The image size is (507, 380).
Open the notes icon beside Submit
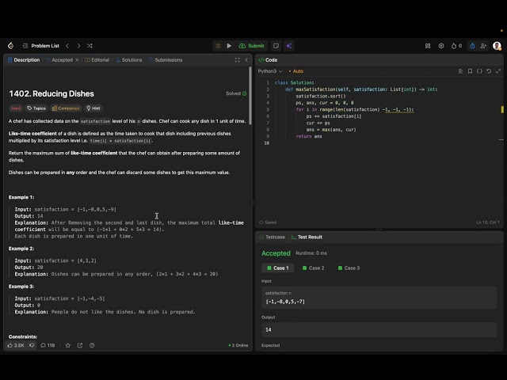click(276, 46)
